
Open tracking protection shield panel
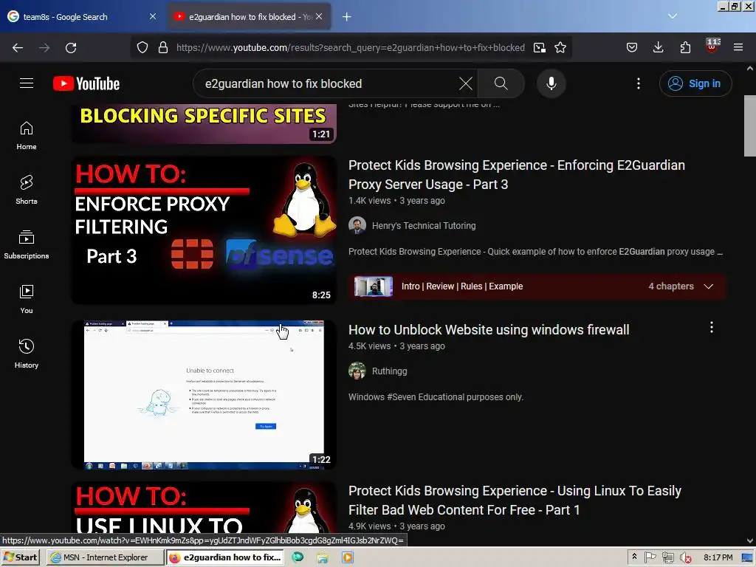coord(142,47)
